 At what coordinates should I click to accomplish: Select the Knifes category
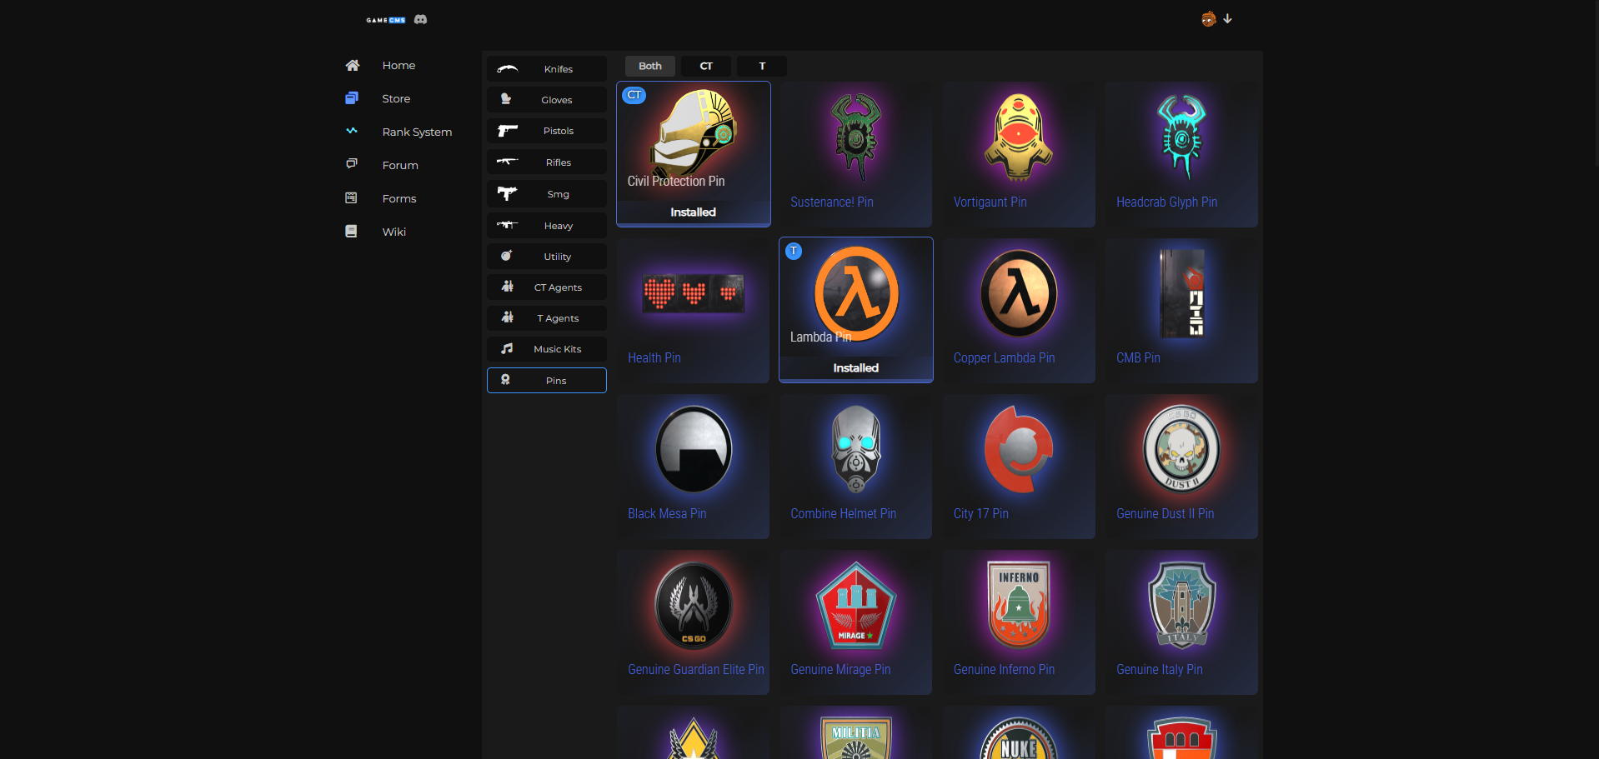[x=547, y=68]
